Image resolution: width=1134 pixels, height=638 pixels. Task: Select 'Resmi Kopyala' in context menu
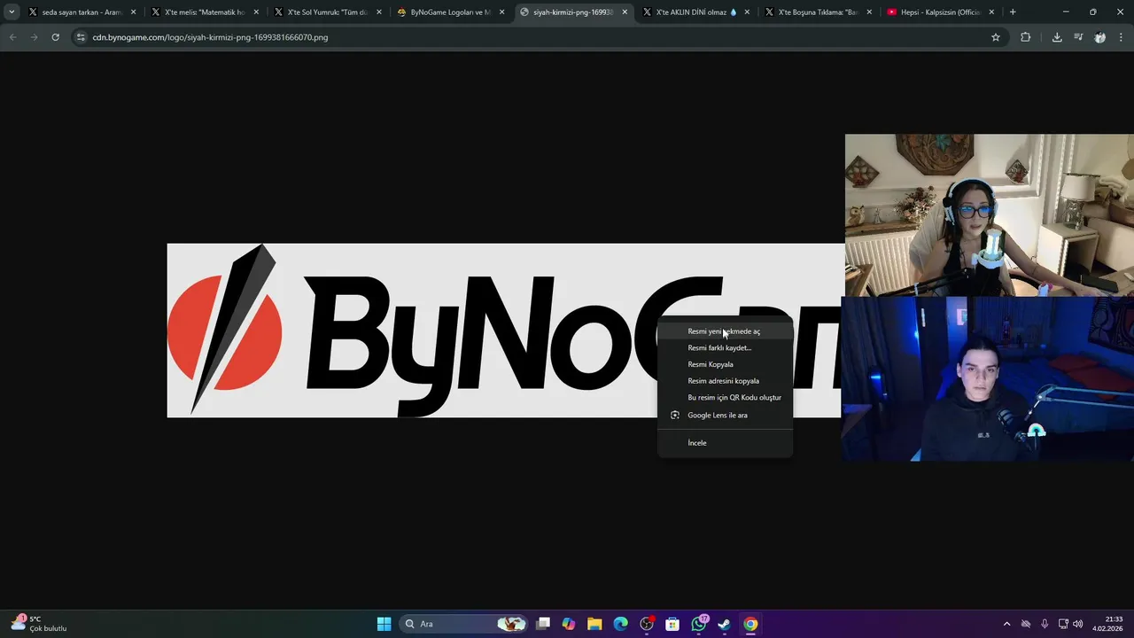coord(725,364)
